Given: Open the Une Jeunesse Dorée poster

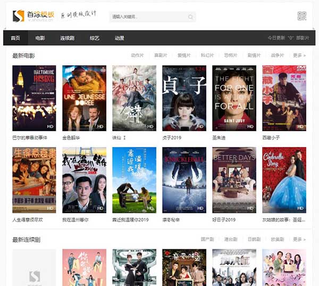Looking at the screenshot, I should 84,98.
